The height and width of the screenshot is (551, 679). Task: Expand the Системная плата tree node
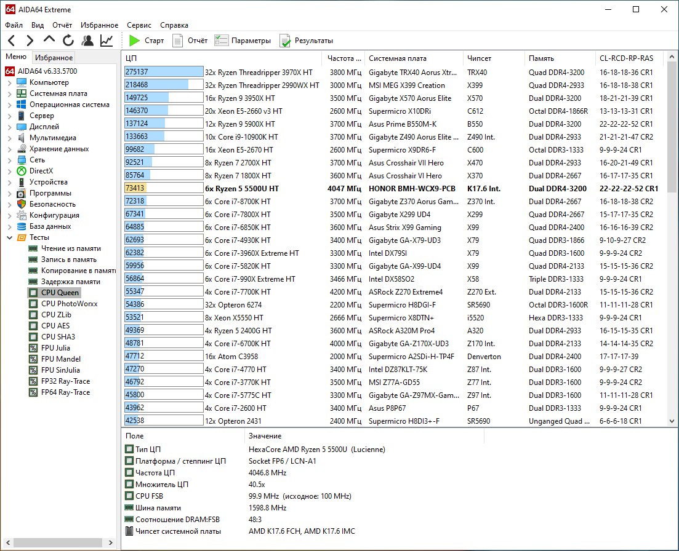[x=9, y=93]
